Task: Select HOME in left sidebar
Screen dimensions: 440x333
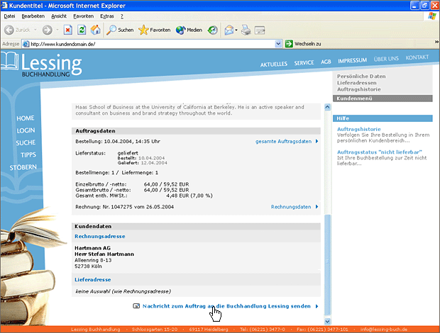Action: [26, 118]
